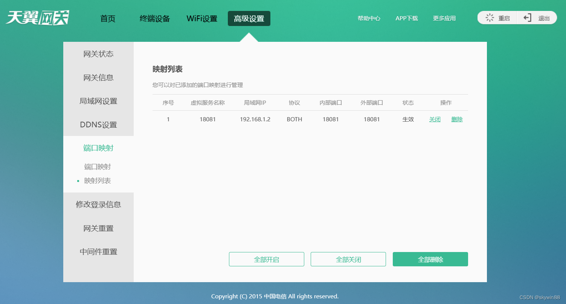Click the 退出 button label
This screenshot has height=304, width=566.
click(x=544, y=18)
